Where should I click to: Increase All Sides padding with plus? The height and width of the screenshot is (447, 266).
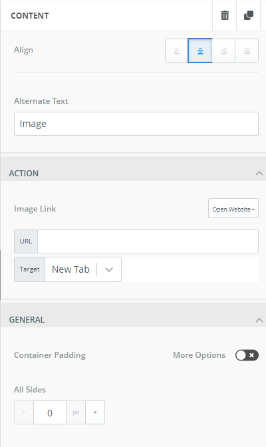click(95, 412)
